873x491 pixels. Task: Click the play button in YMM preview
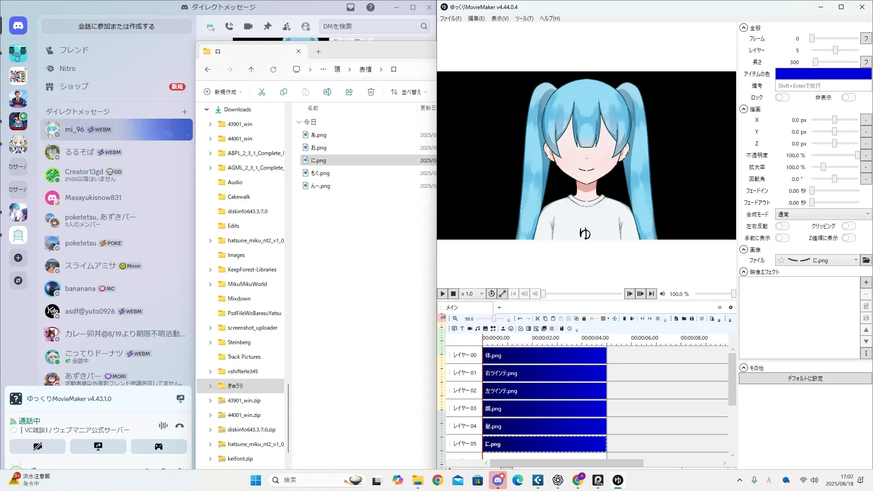442,294
